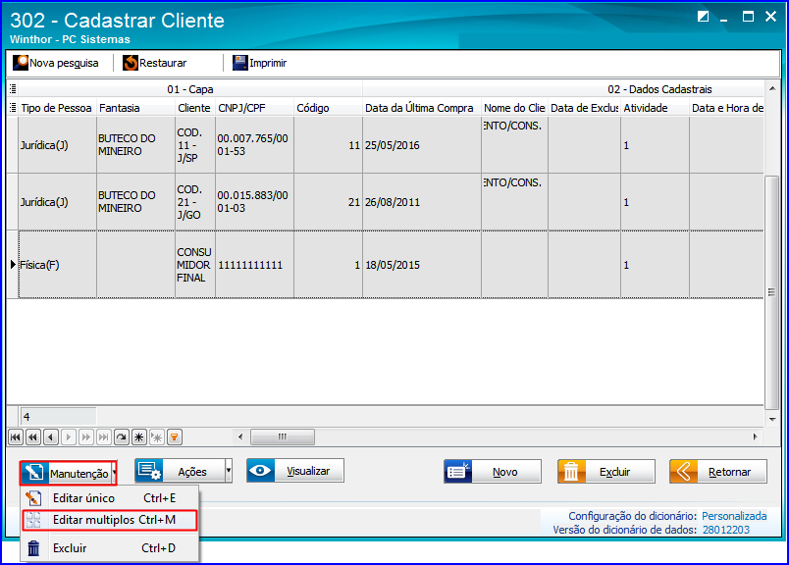Click the Nova pesquisa toolbar button
The height and width of the screenshot is (565, 789).
pos(56,63)
